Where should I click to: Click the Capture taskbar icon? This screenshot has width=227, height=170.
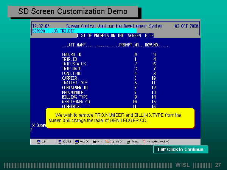(x=107, y=141)
